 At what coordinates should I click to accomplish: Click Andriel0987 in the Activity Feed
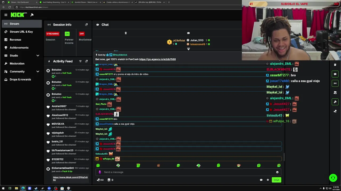[59, 106]
